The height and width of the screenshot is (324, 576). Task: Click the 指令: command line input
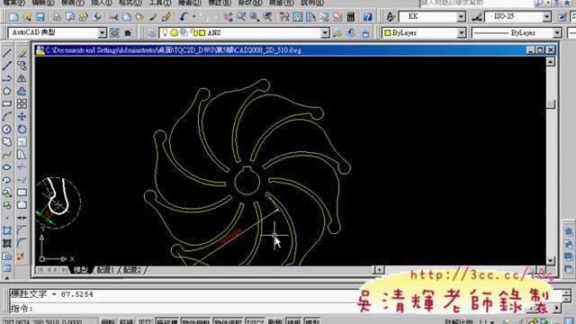pyautogui.click(x=184, y=308)
